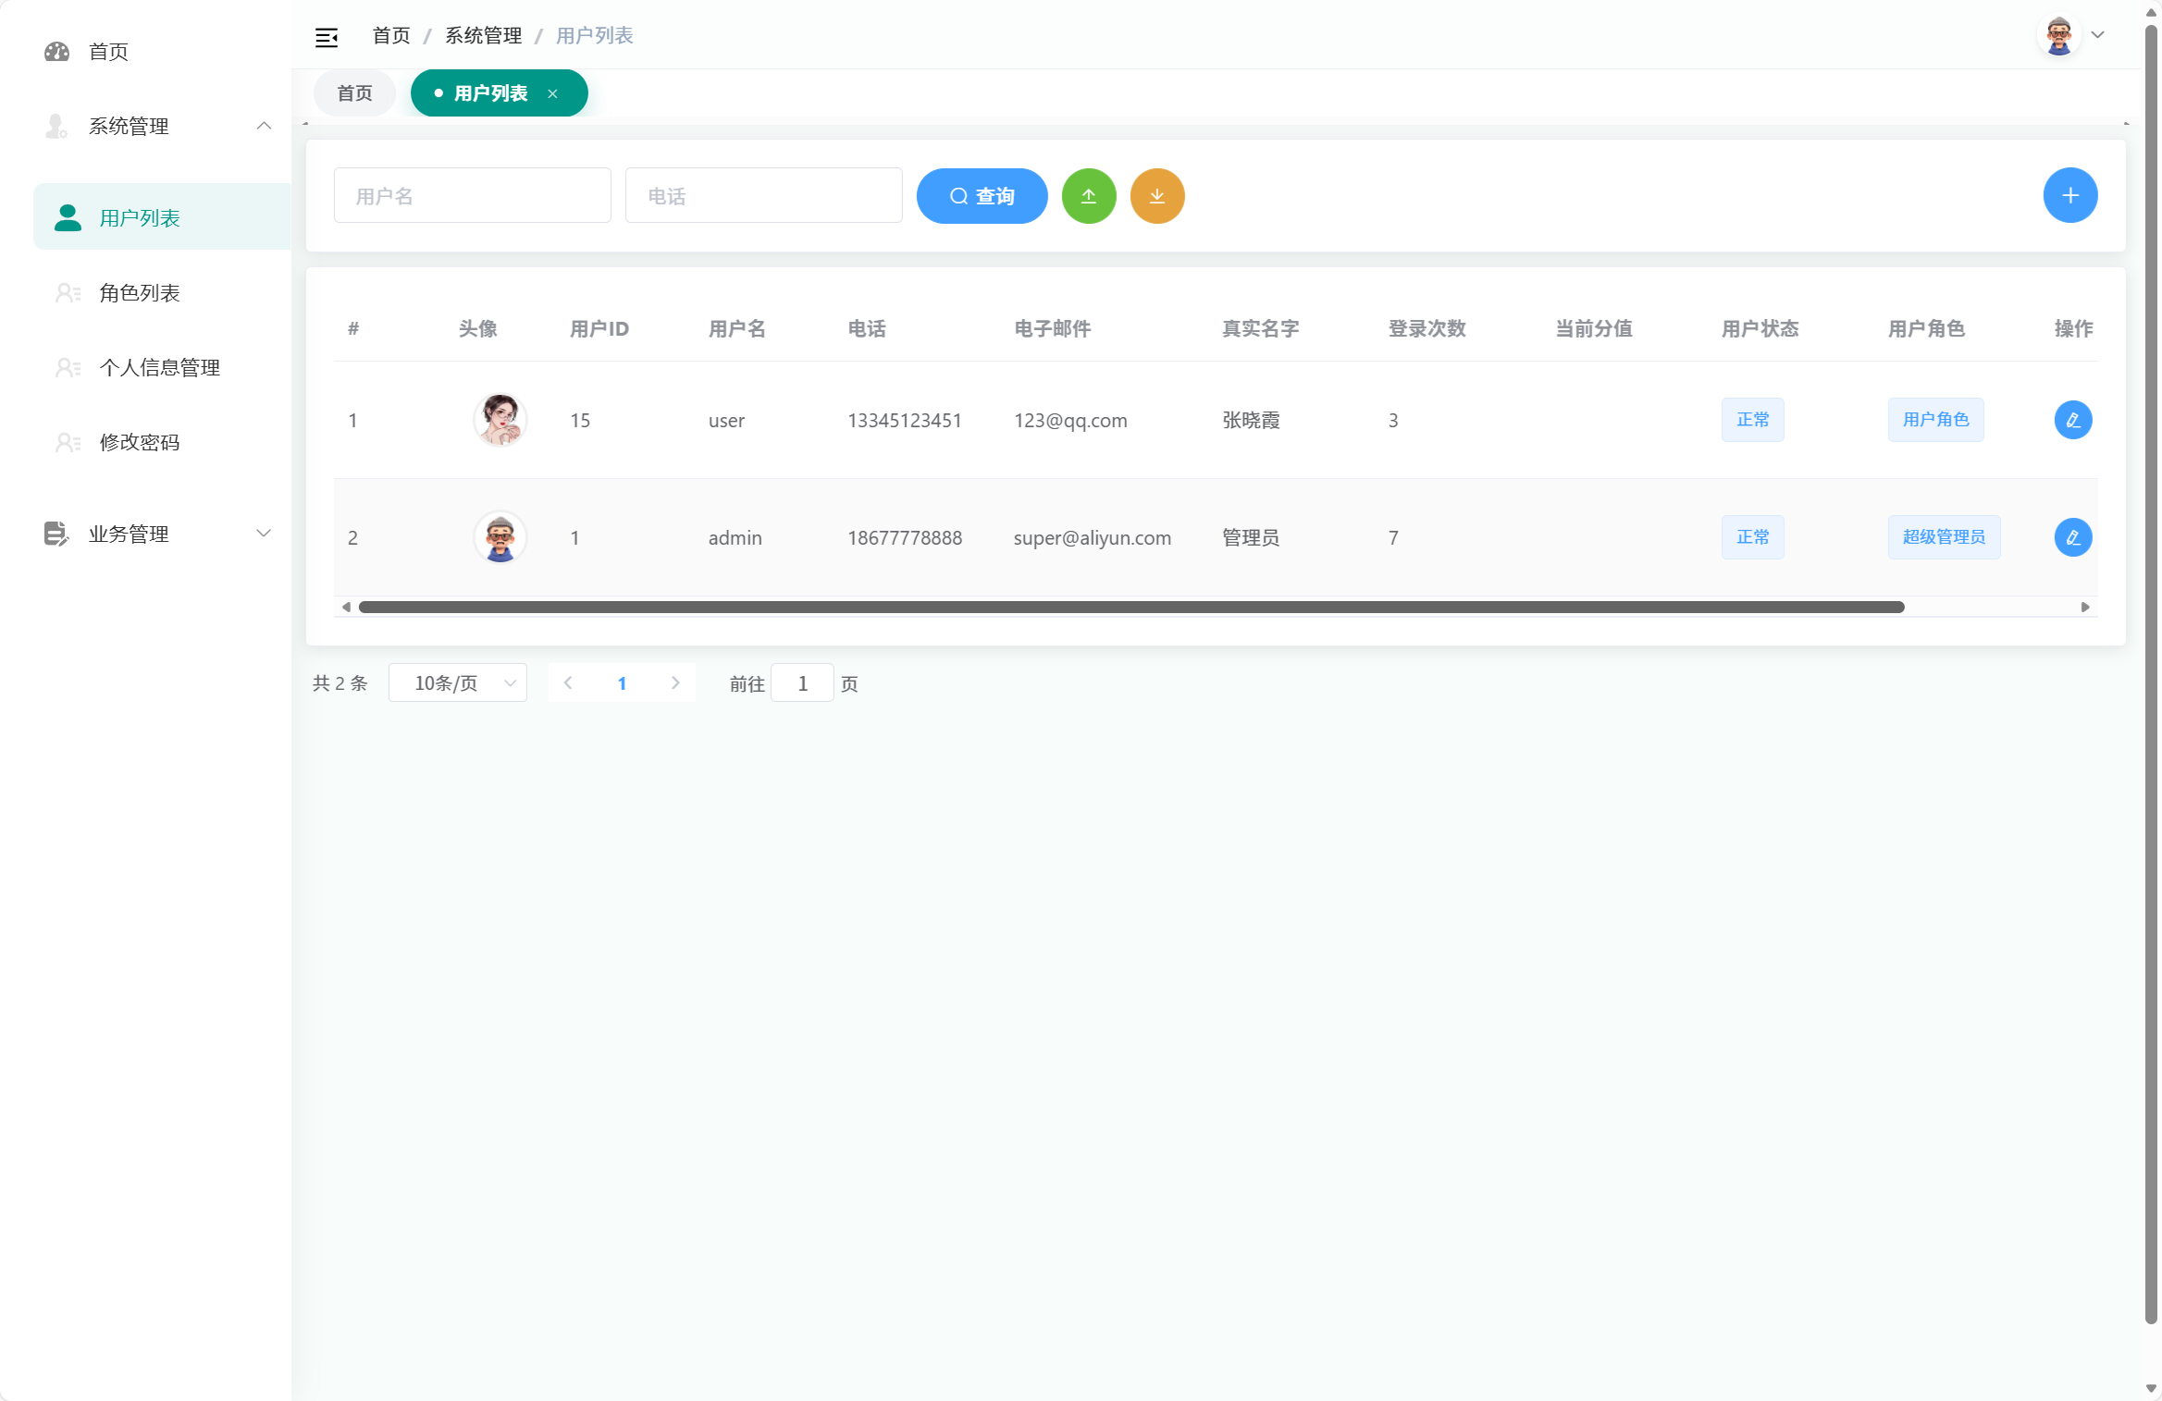This screenshot has width=2162, height=1401.
Task: Close the 用户列表 tab with X
Action: coord(552,93)
